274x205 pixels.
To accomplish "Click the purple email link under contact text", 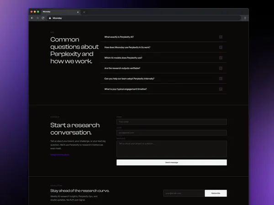I will [60, 154].
